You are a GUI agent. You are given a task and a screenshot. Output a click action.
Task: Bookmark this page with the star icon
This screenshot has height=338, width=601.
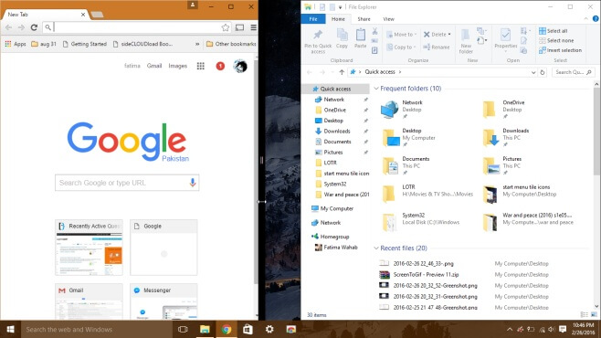coord(226,27)
